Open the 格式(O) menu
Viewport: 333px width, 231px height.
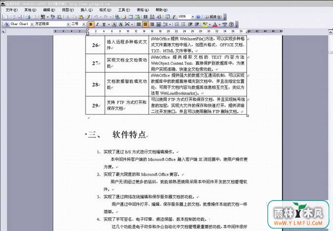pyautogui.click(x=105, y=10)
